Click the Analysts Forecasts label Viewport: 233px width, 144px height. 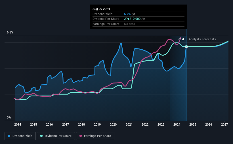(202, 39)
